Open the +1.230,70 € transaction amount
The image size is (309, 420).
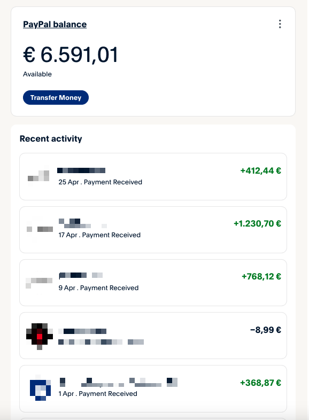click(257, 223)
